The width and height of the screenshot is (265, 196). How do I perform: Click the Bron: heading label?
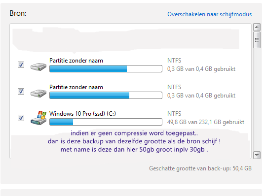click(x=18, y=13)
